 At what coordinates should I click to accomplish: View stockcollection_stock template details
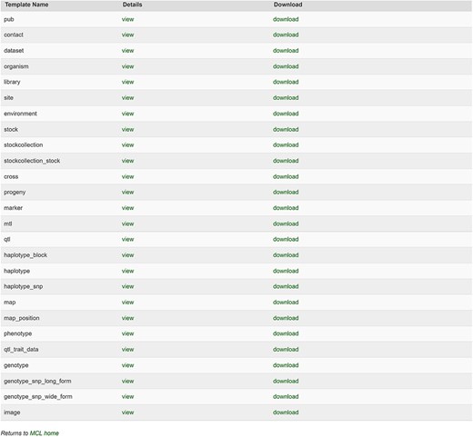127,161
